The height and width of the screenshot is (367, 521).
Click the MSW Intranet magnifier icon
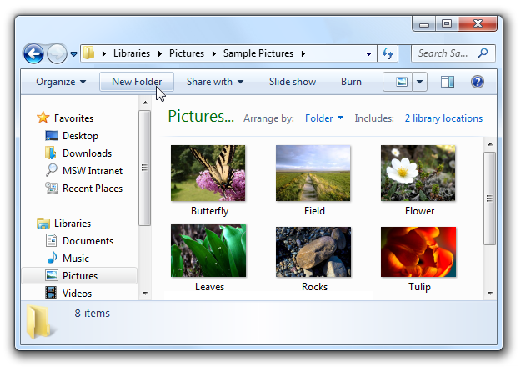51,170
